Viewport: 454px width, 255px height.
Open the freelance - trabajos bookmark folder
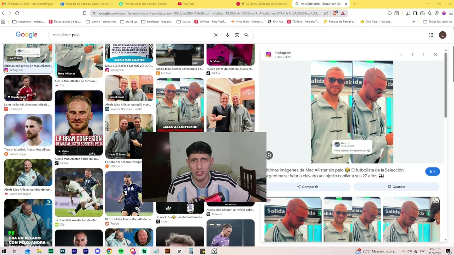(156, 22)
